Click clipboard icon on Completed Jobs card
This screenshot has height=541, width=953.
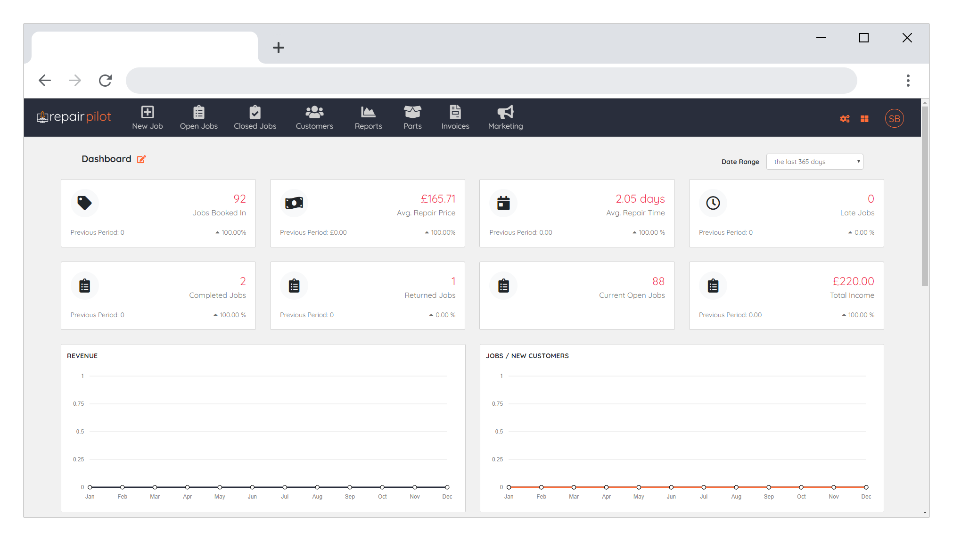[85, 286]
